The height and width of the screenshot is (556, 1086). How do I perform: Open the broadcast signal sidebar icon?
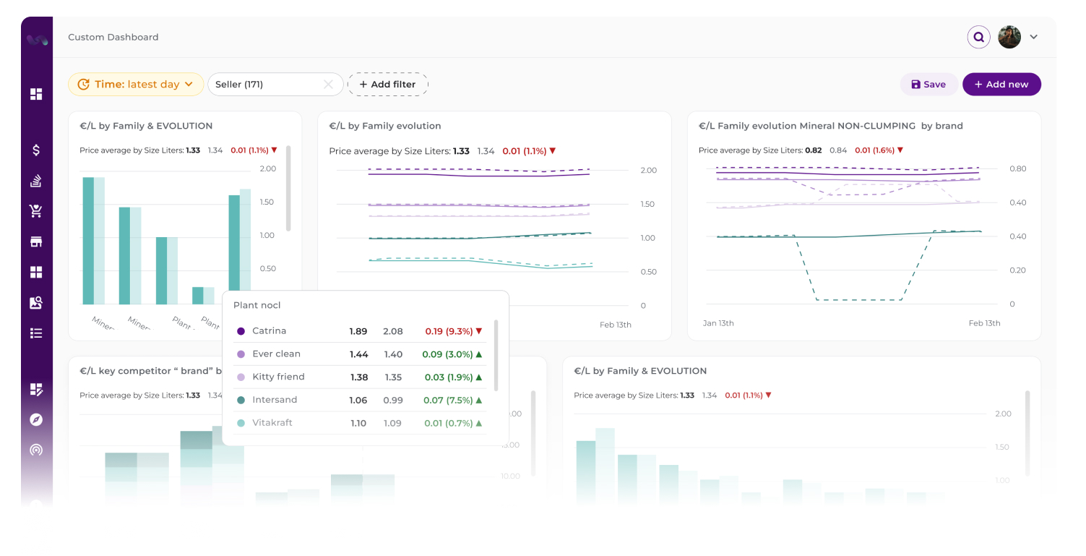[36, 450]
